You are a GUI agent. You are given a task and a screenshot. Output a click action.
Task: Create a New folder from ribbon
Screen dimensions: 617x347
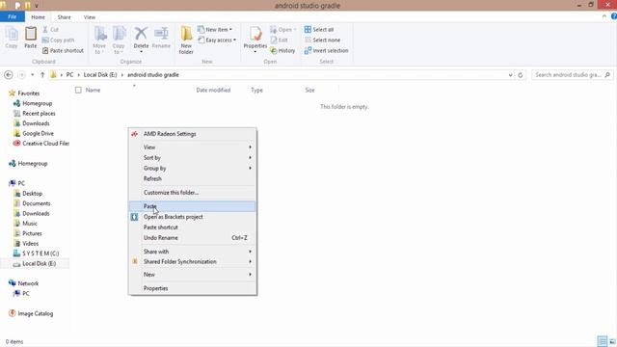pyautogui.click(x=186, y=40)
